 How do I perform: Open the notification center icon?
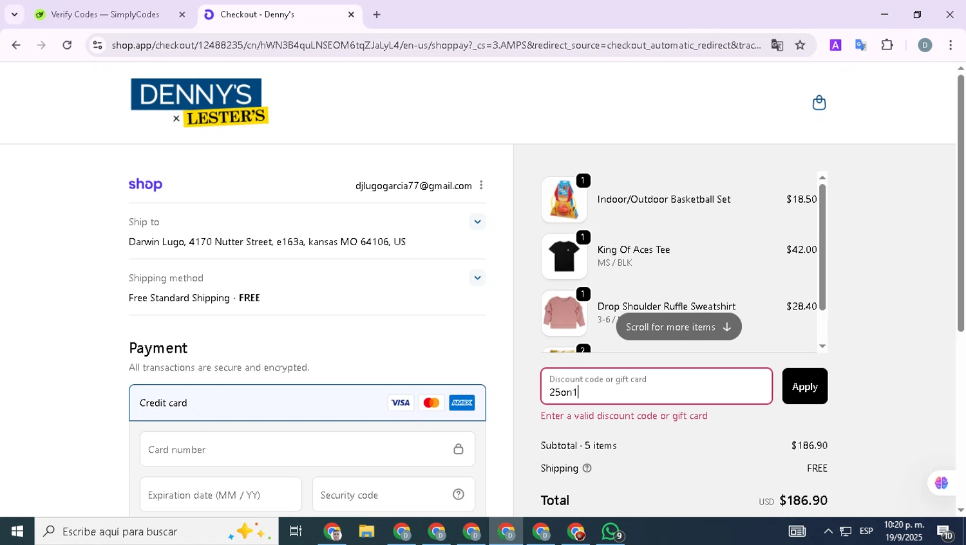(x=945, y=531)
